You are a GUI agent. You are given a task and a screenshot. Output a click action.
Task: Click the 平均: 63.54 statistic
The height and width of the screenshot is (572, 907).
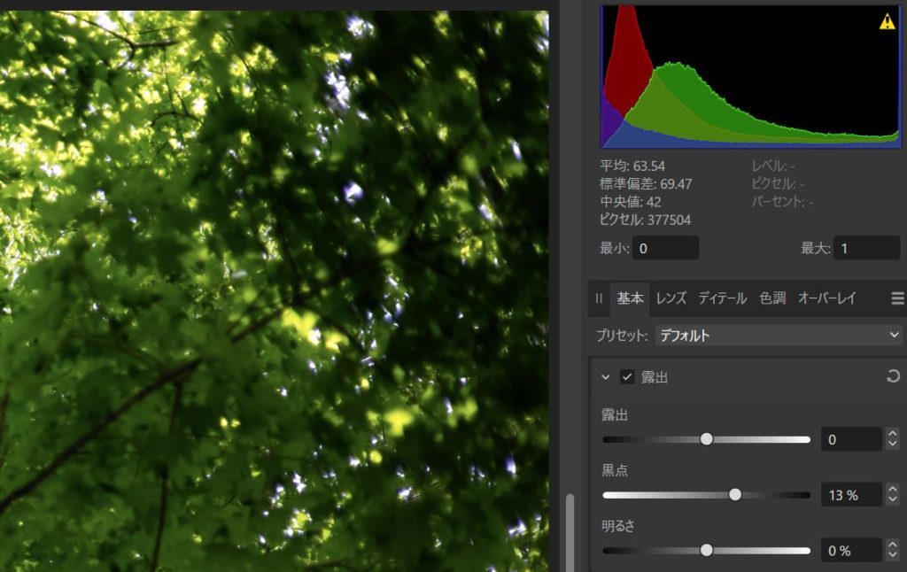pos(632,166)
